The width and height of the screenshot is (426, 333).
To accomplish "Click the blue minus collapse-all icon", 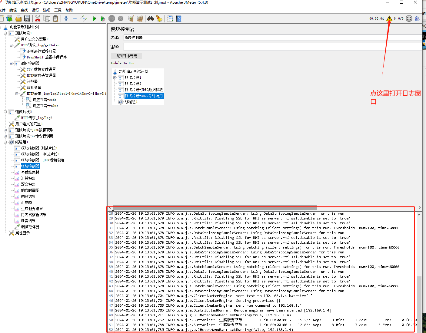I will 75,19.
